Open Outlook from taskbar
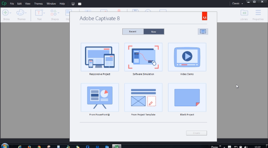 pyautogui.click(x=107, y=146)
